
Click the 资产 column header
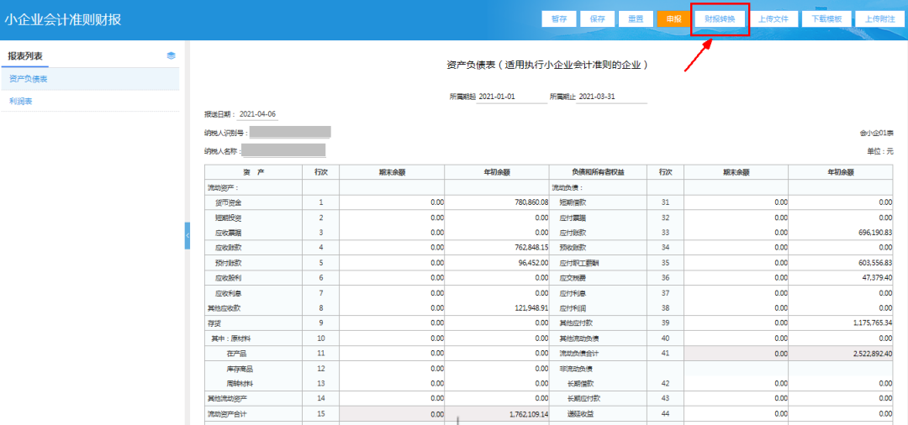pos(253,172)
